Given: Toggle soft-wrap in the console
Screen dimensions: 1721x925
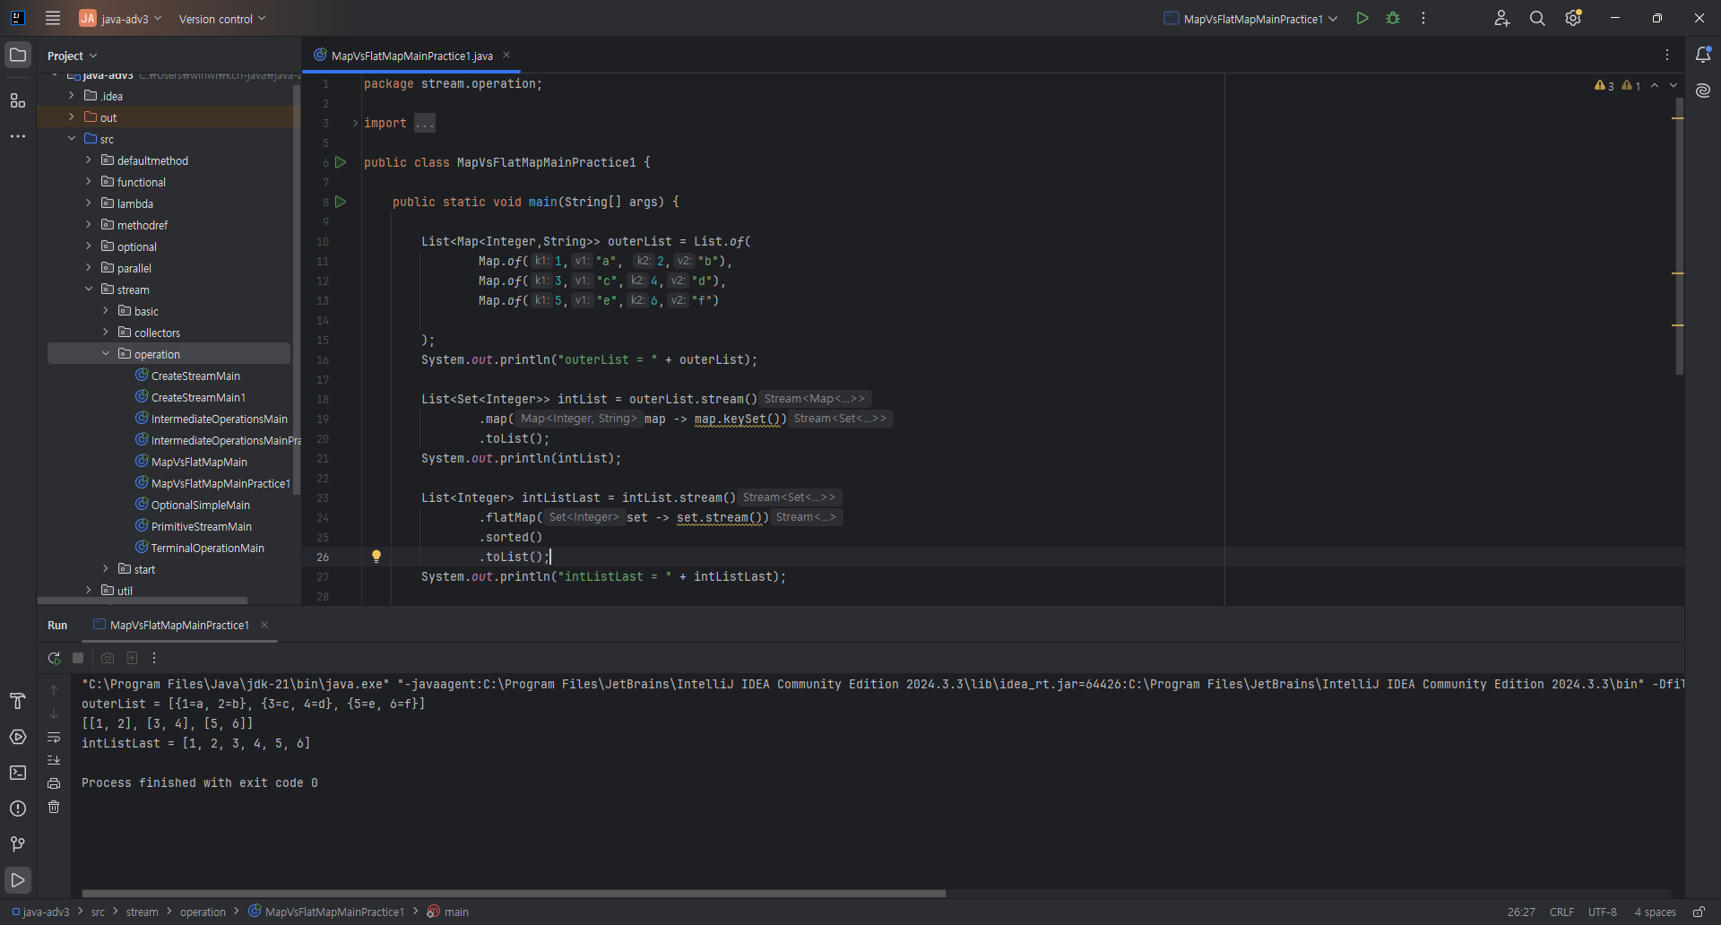Looking at the screenshot, I should (54, 737).
